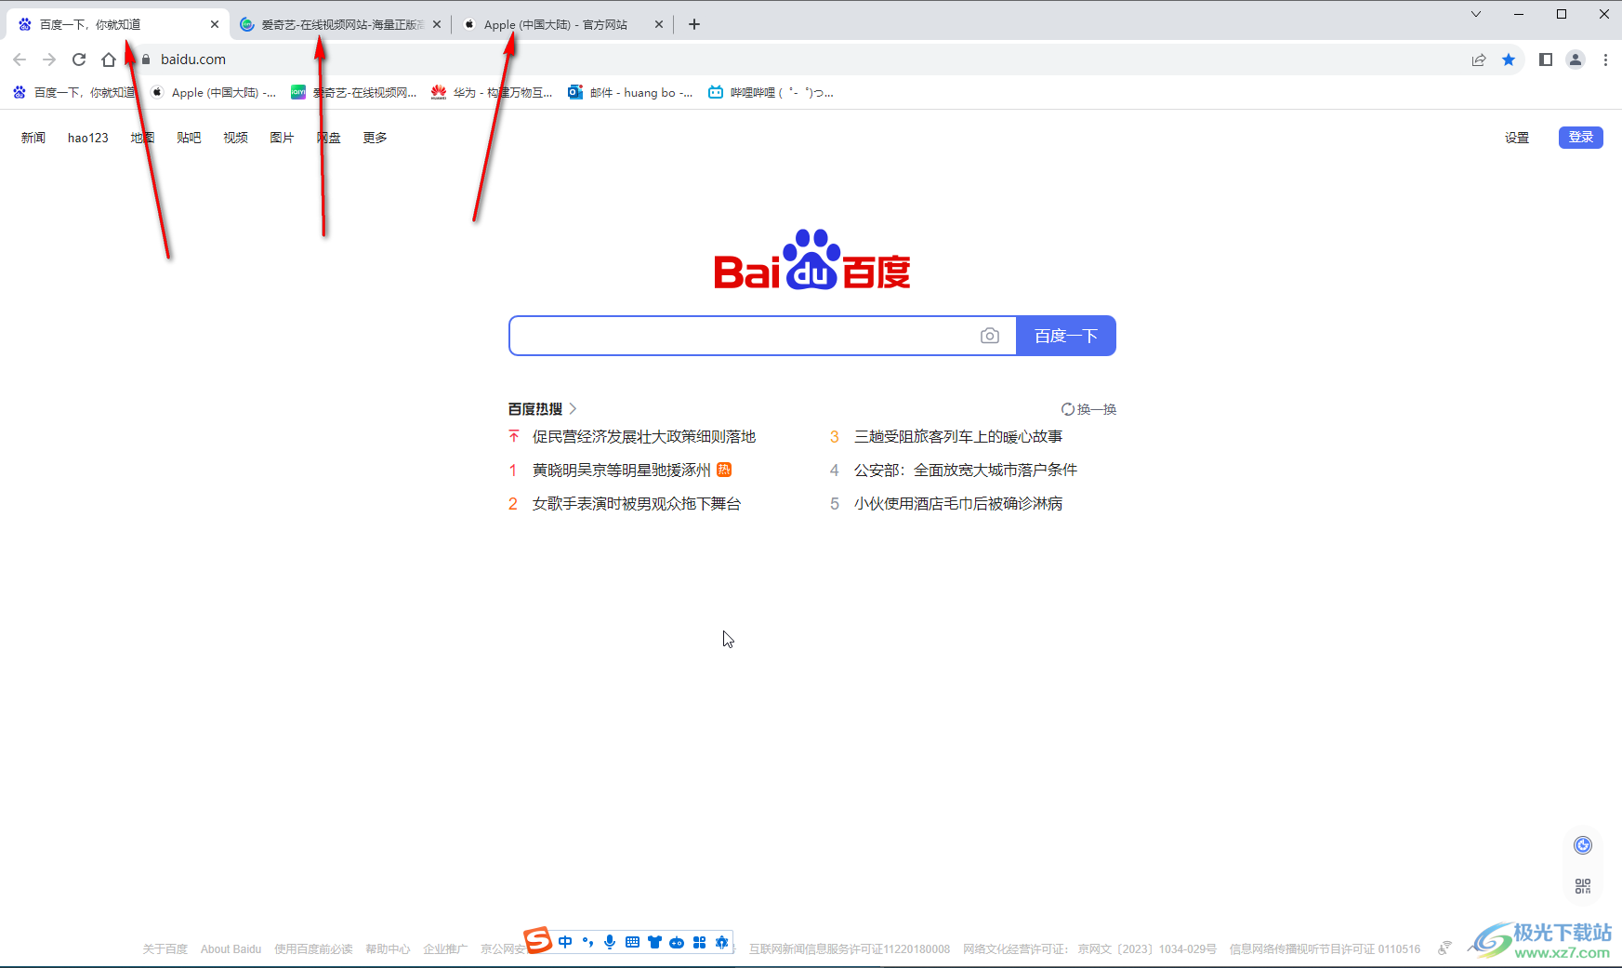Close the Baidu tab
The image size is (1622, 968).
point(215,24)
